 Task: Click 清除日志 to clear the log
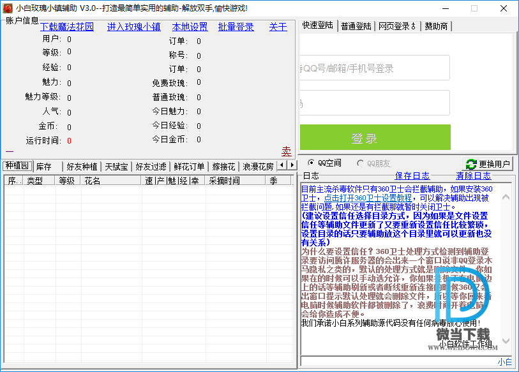[473, 175]
